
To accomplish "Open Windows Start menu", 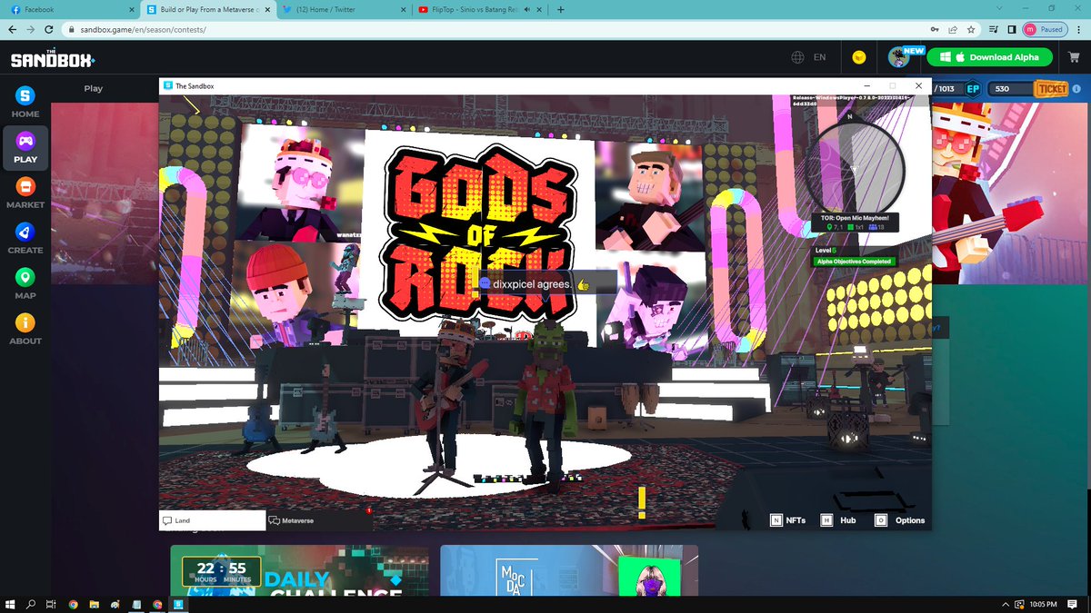I will point(11,604).
